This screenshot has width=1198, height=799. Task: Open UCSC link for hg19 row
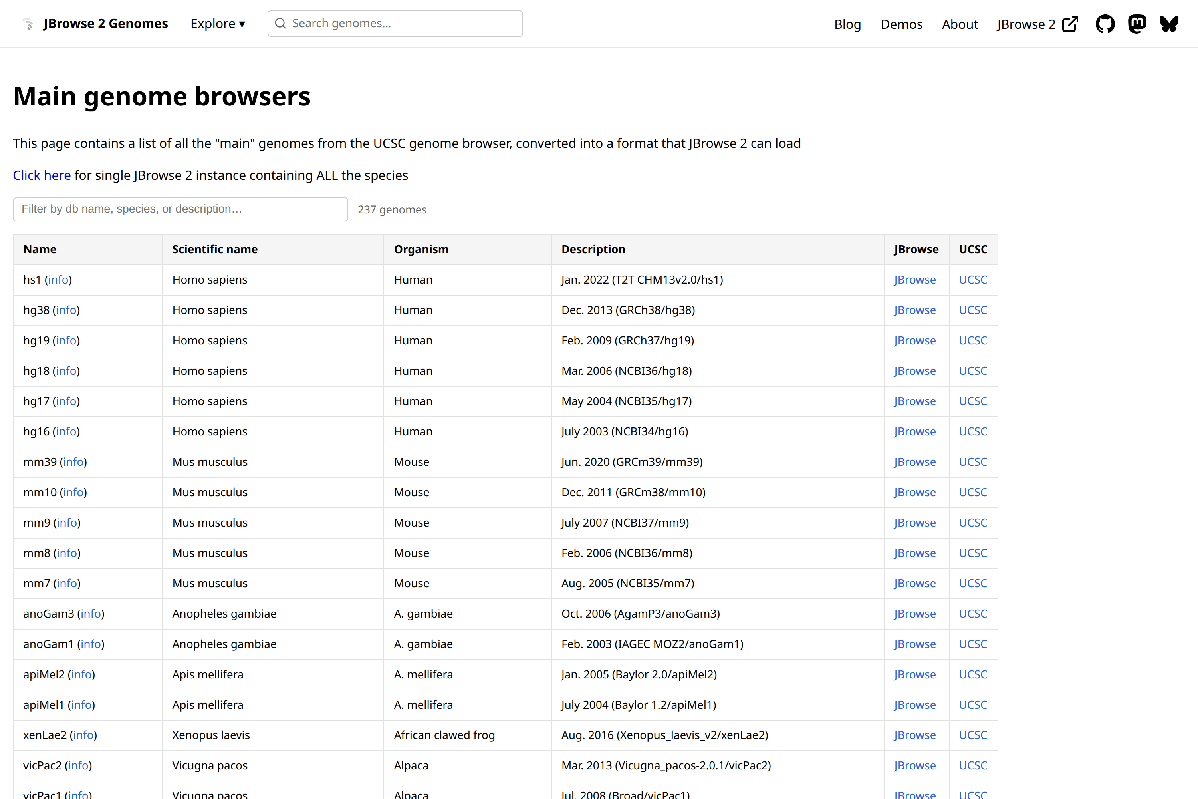973,340
